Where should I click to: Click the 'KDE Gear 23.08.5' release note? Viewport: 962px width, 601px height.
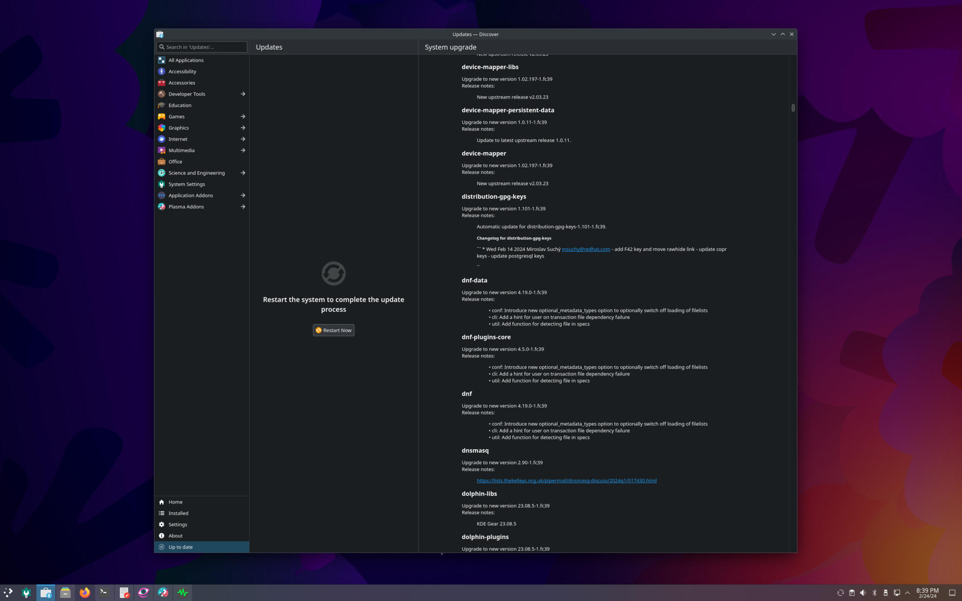(x=496, y=524)
